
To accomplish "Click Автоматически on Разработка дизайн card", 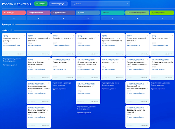I will (84, 45).
